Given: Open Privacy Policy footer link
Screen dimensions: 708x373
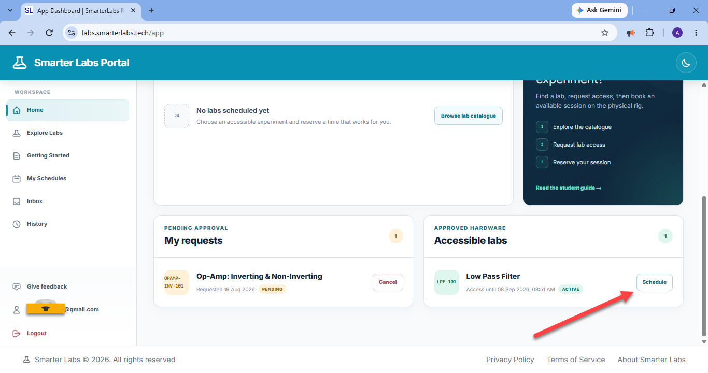Looking at the screenshot, I should (510, 360).
